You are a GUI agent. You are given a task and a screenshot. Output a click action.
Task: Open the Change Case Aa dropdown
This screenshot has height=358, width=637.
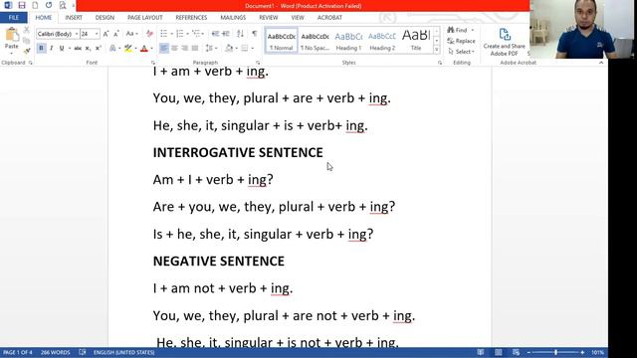tap(131, 34)
